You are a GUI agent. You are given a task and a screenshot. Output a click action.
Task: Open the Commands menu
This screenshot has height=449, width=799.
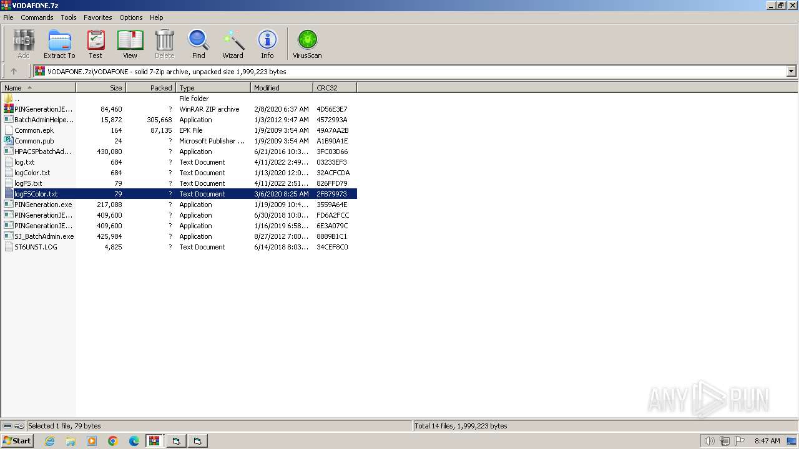tap(37, 17)
